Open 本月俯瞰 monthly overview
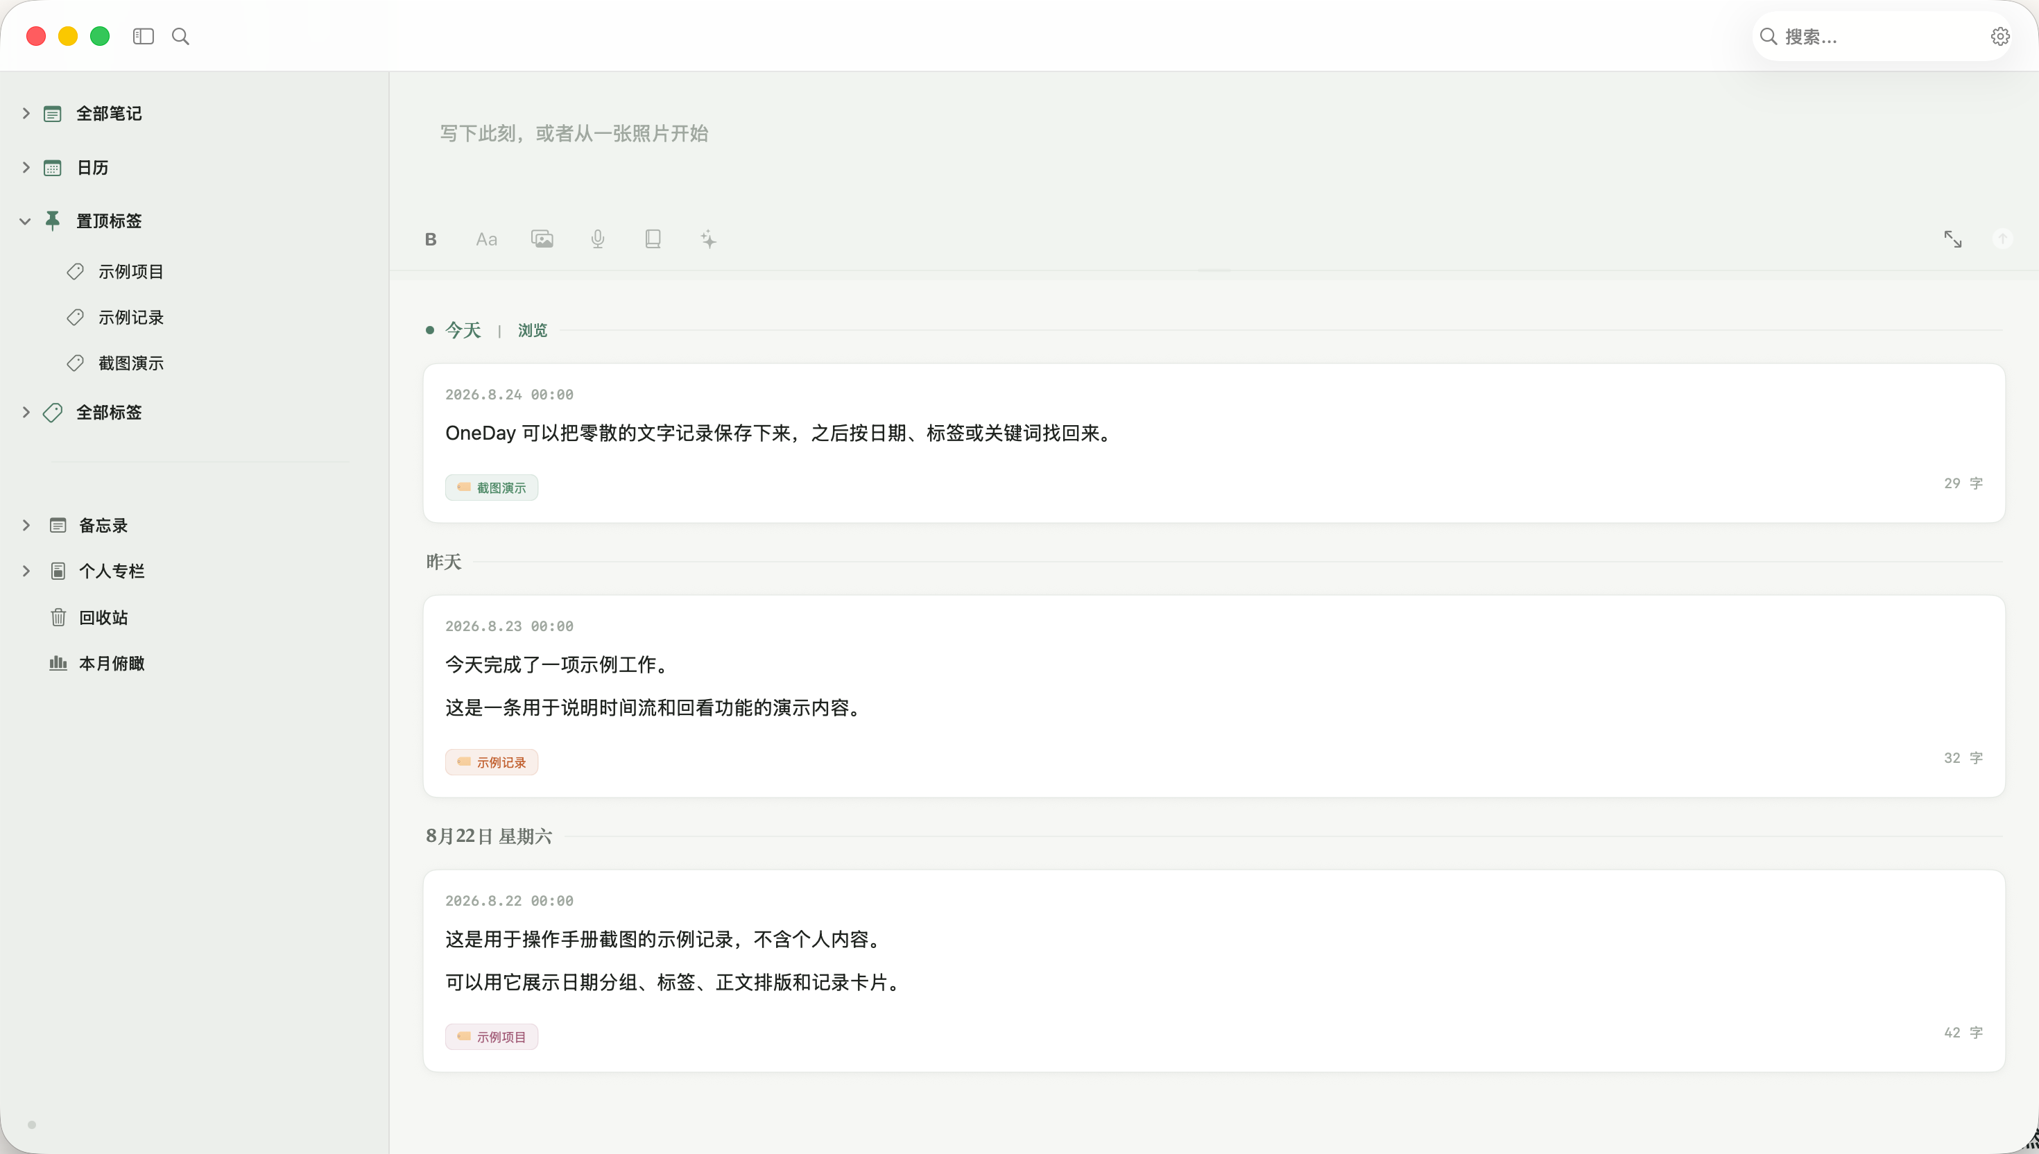 tap(112, 664)
